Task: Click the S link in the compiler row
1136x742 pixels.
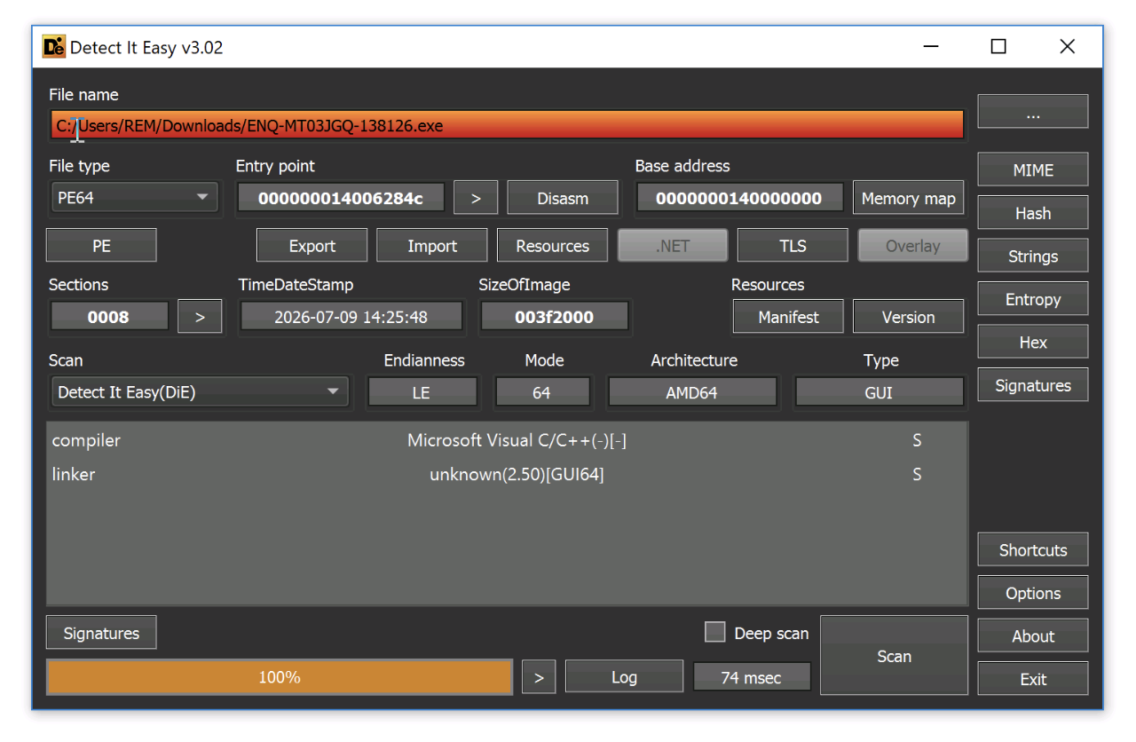Action: 917,440
